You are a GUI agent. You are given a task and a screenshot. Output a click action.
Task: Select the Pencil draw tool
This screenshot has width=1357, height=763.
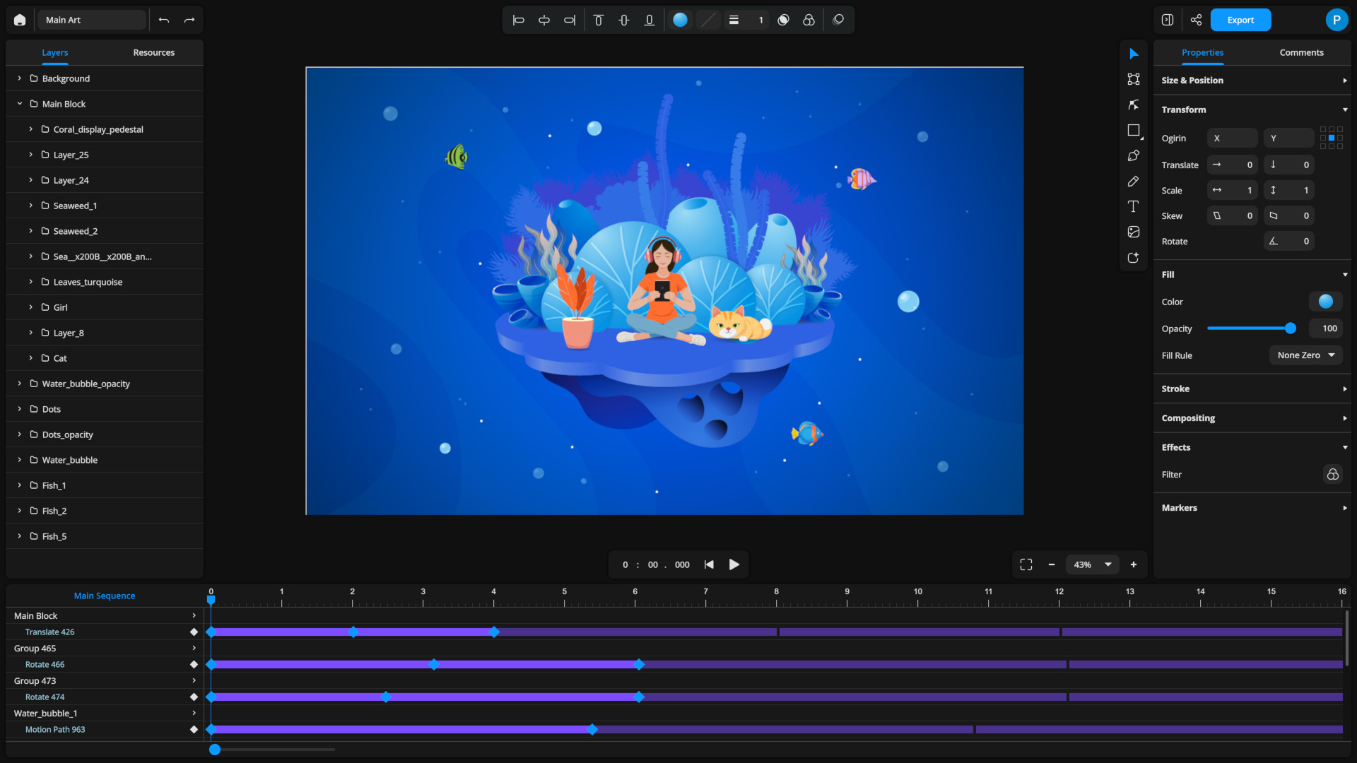tap(1133, 182)
